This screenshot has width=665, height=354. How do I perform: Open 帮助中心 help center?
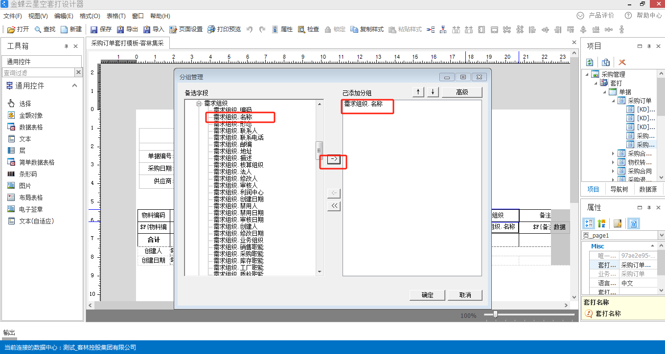coord(643,16)
